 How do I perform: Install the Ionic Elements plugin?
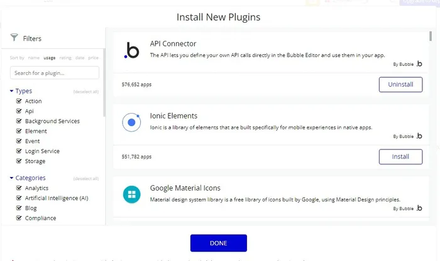click(400, 156)
